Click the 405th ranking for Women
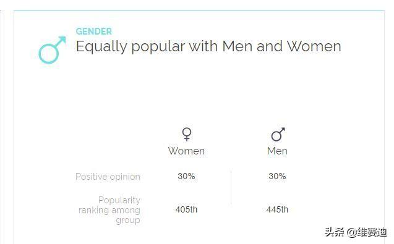 point(186,209)
